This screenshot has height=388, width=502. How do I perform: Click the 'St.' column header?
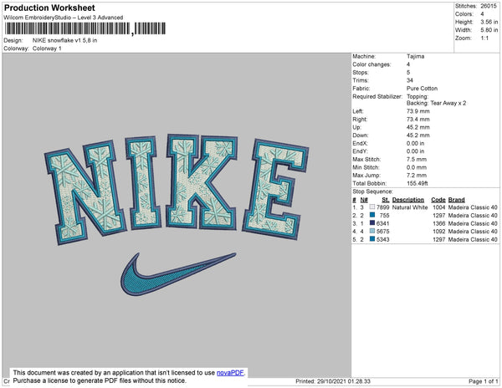click(x=386, y=200)
